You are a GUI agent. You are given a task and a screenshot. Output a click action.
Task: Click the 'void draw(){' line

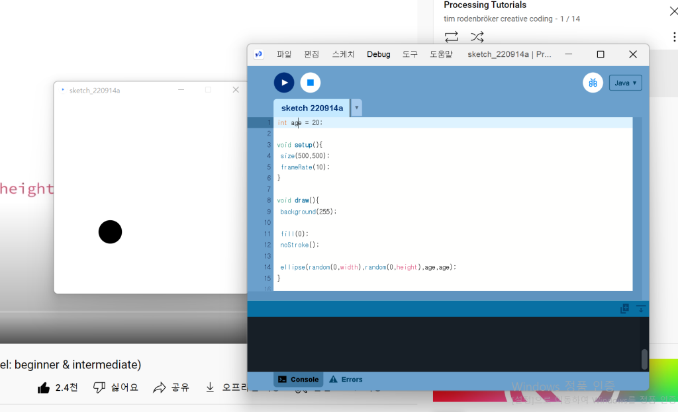[x=298, y=200]
